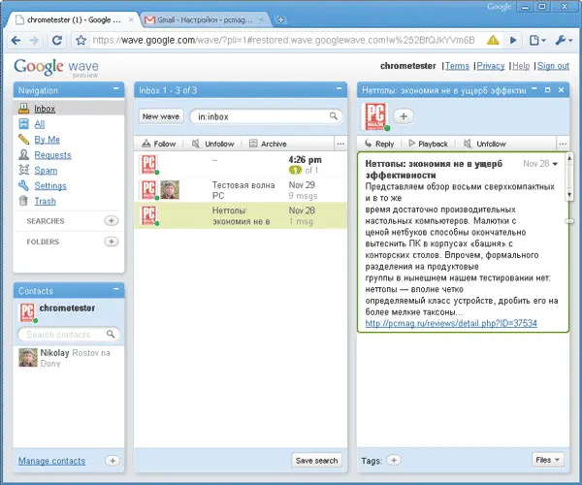Image resolution: width=582 pixels, height=485 pixels.
Task: Click Reply in the wave toolbar
Action: pos(379,144)
